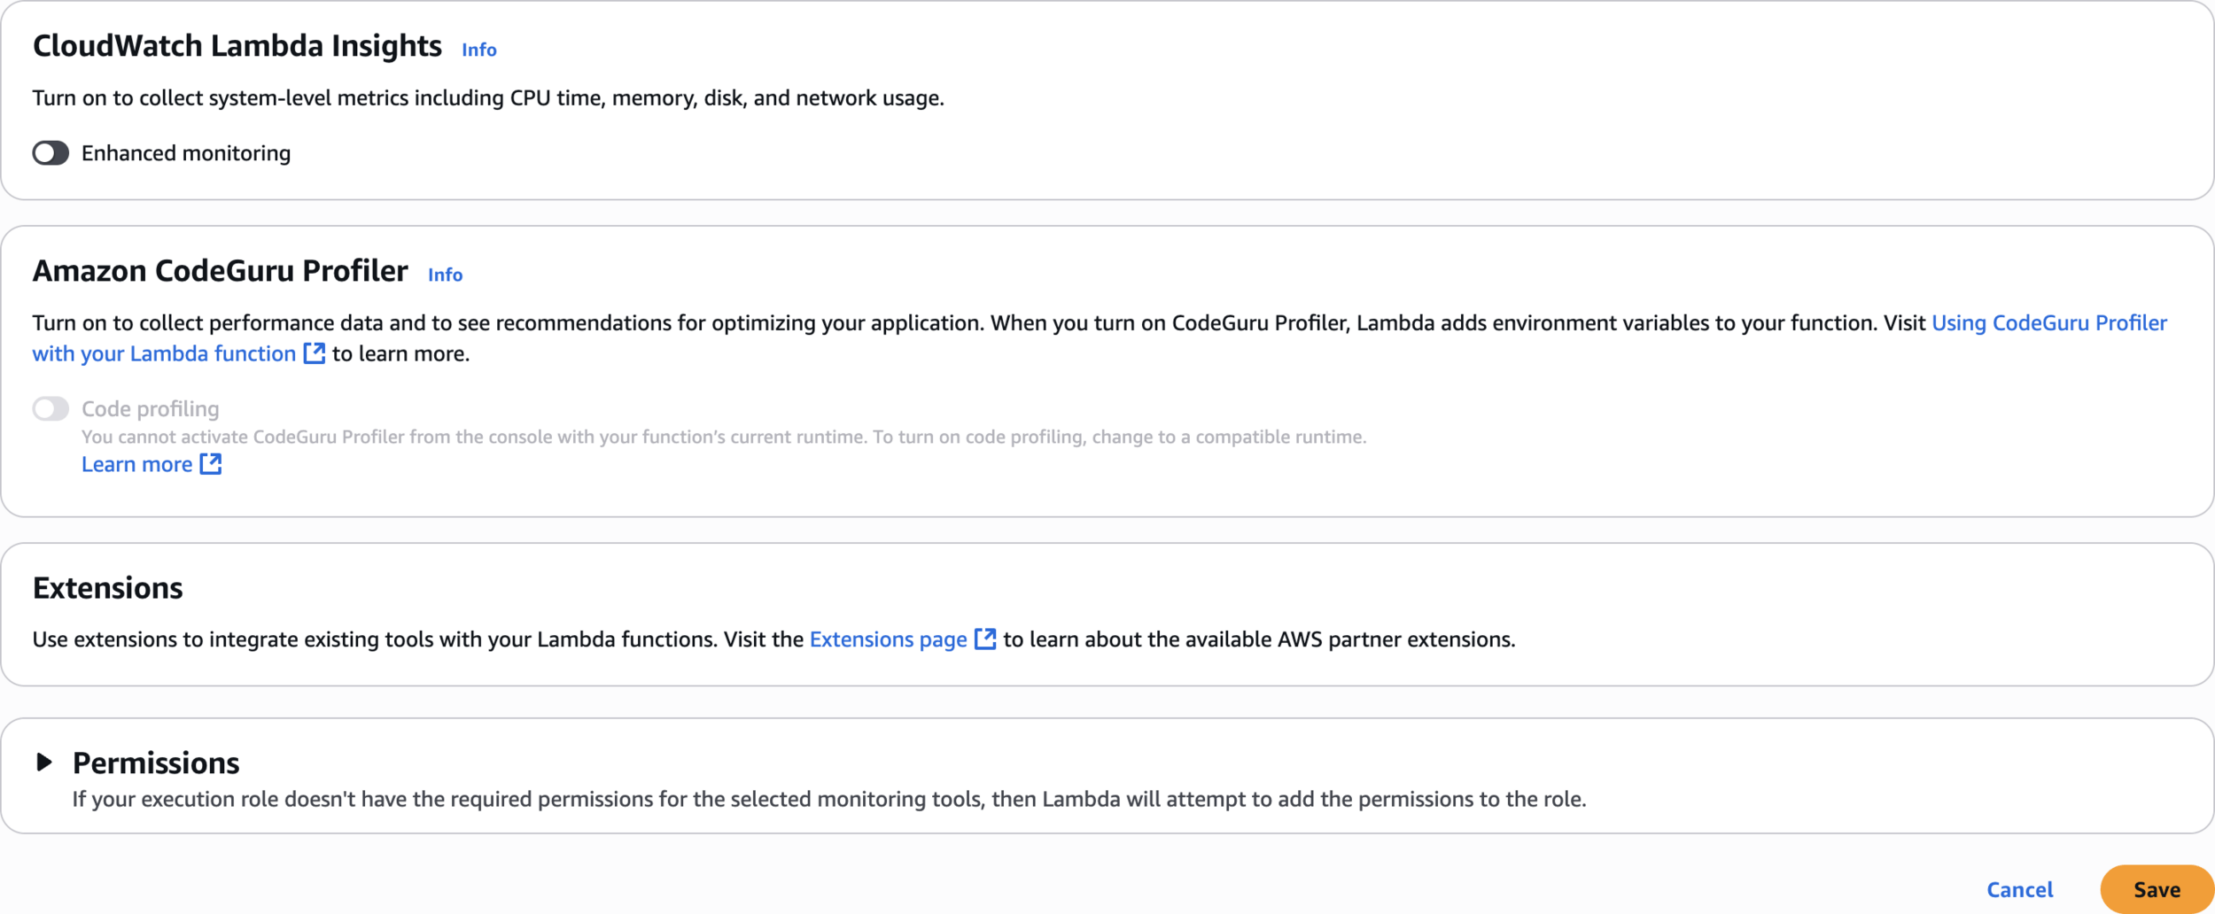Click the Code profiling label text

click(151, 408)
